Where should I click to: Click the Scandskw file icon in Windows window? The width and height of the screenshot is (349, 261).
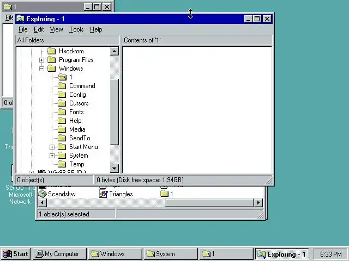43,194
